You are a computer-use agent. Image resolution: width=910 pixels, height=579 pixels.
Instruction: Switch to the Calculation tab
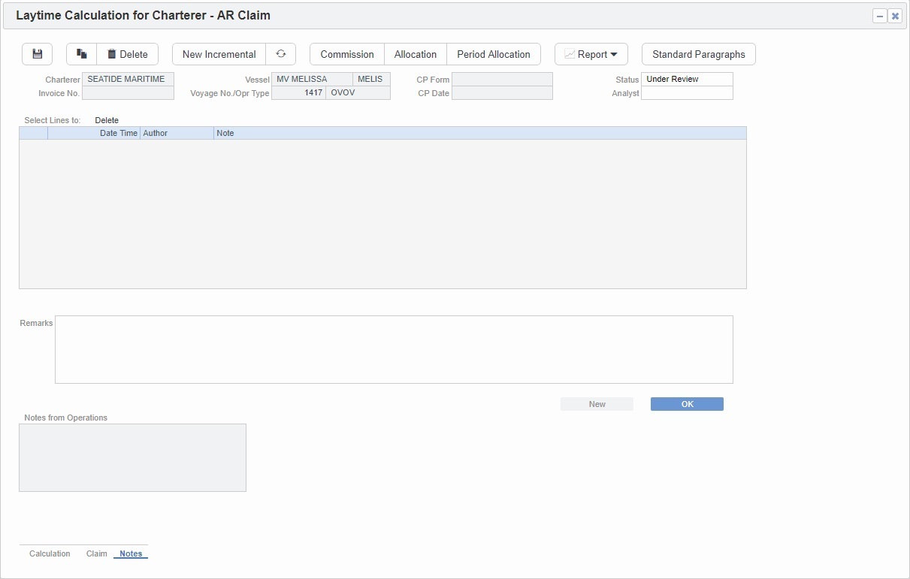point(50,553)
